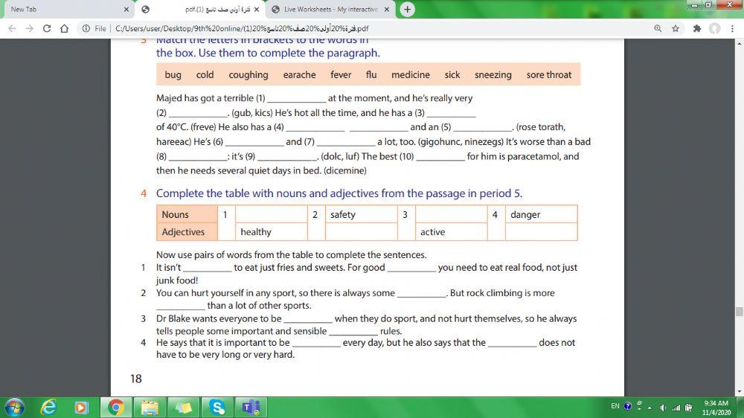Show hidden tray icons arrow
The image size is (744, 418).
tap(650, 408)
